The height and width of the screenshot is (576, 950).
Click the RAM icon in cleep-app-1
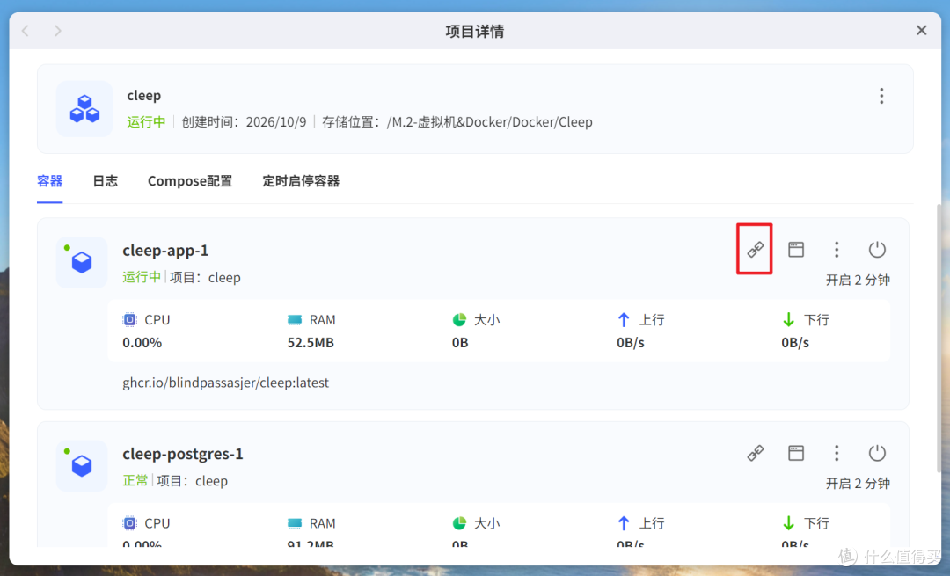click(295, 320)
